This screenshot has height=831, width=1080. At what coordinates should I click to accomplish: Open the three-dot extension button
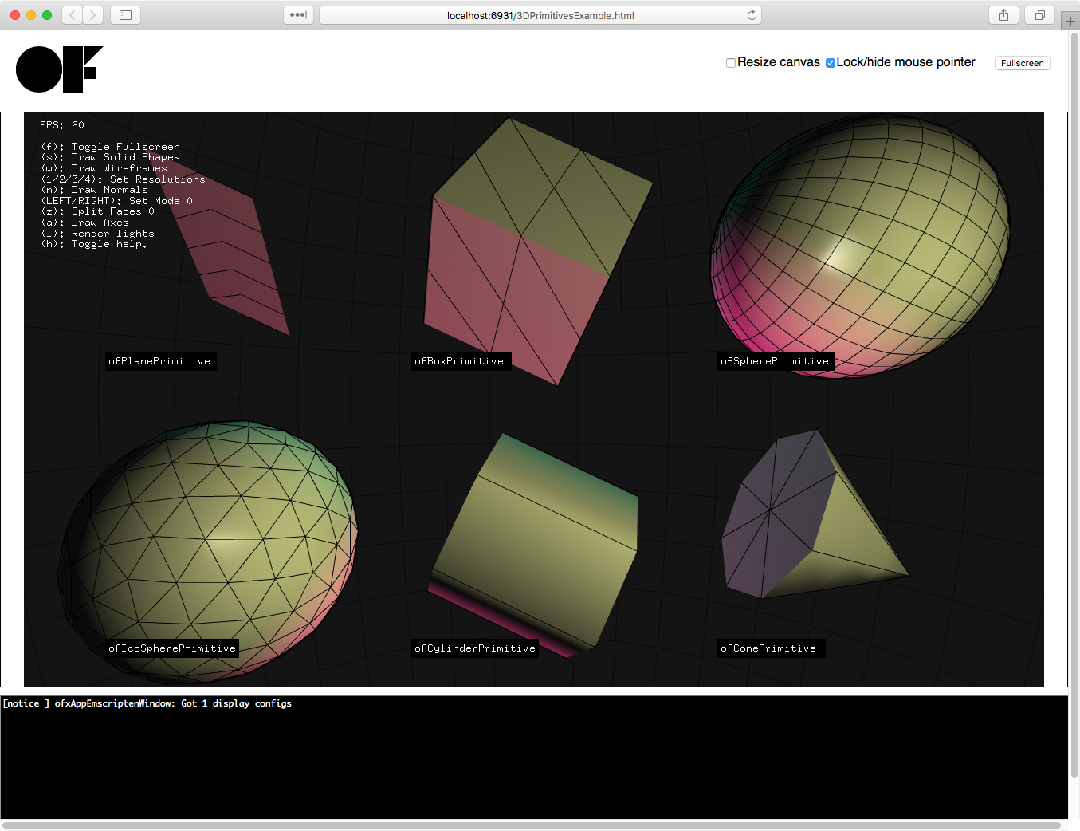coord(298,15)
